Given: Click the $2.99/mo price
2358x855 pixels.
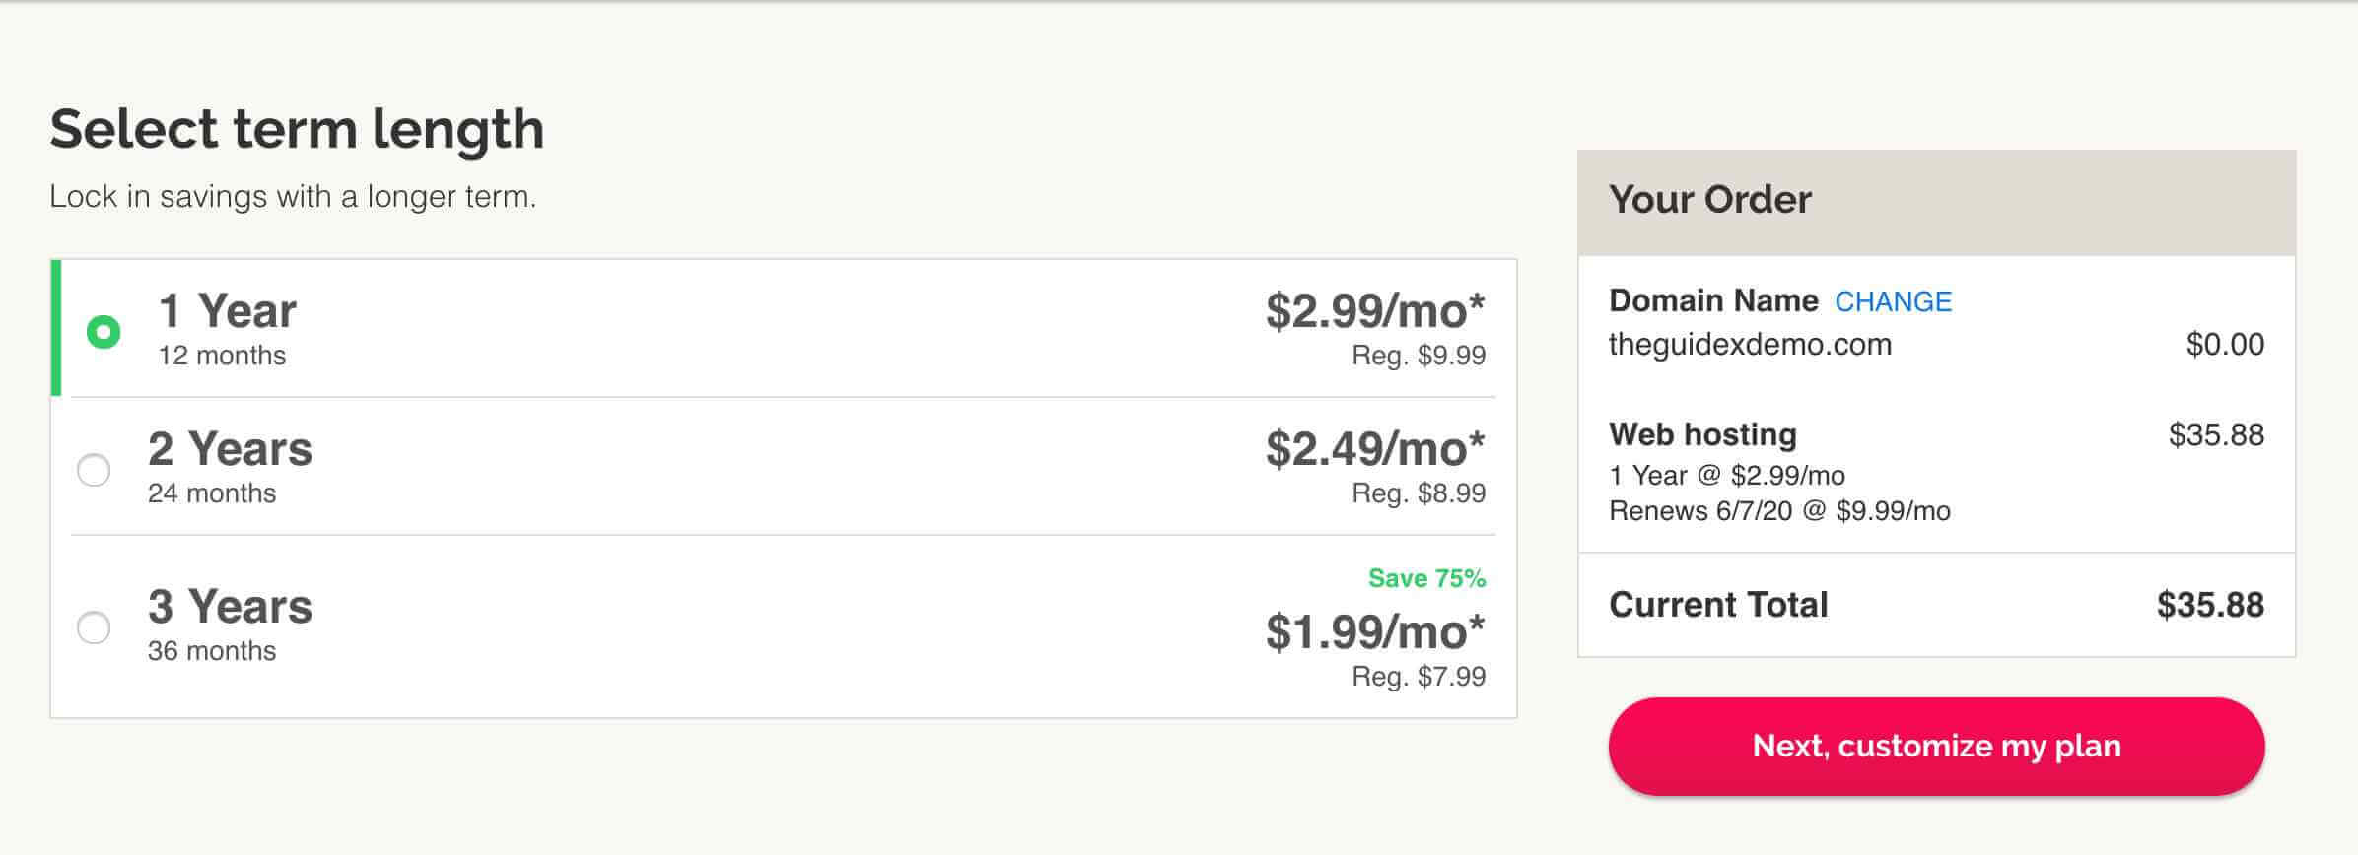Looking at the screenshot, I should click(1374, 311).
